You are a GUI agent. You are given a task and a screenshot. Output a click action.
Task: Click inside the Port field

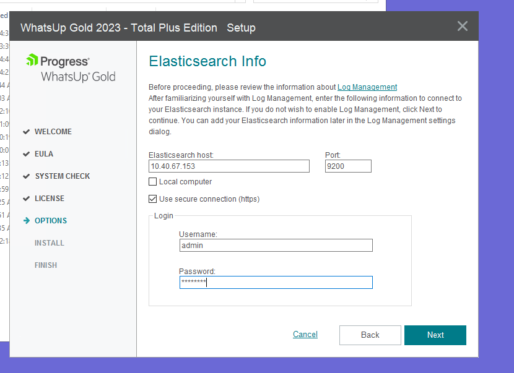coord(347,166)
